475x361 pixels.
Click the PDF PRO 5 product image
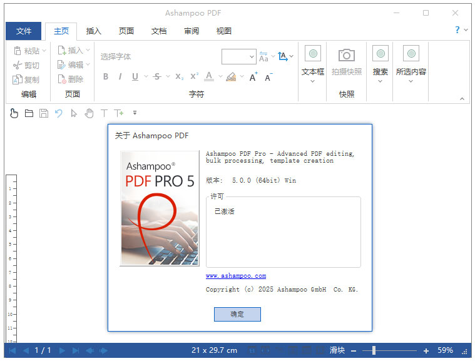160,208
